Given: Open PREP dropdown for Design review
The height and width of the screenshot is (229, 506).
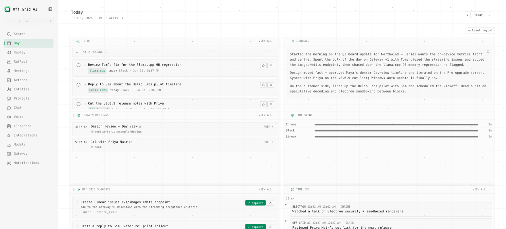Looking at the screenshot, I should coord(269,127).
